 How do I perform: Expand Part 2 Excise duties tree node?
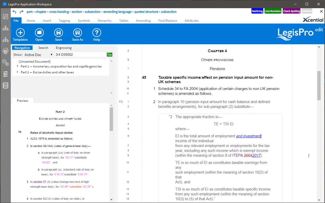(18, 72)
